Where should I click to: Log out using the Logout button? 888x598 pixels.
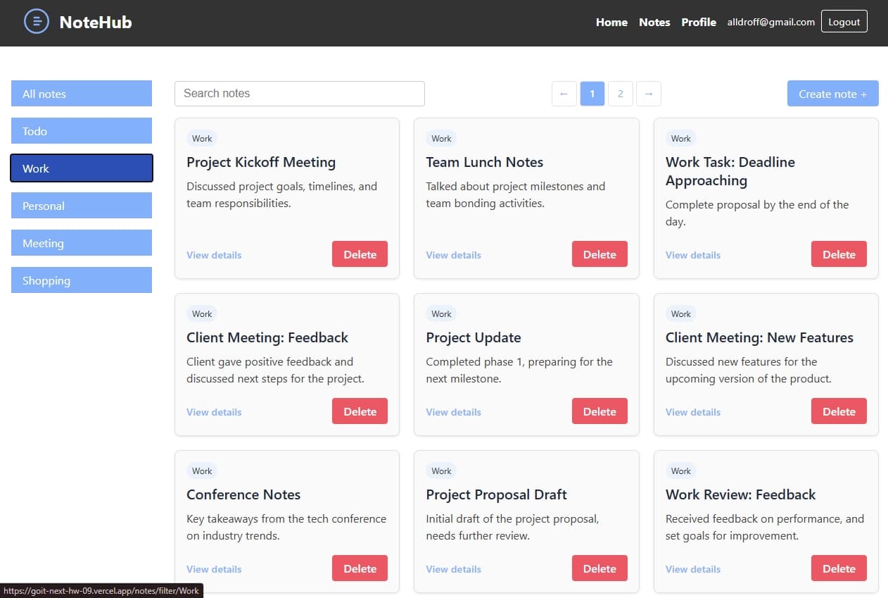point(844,22)
